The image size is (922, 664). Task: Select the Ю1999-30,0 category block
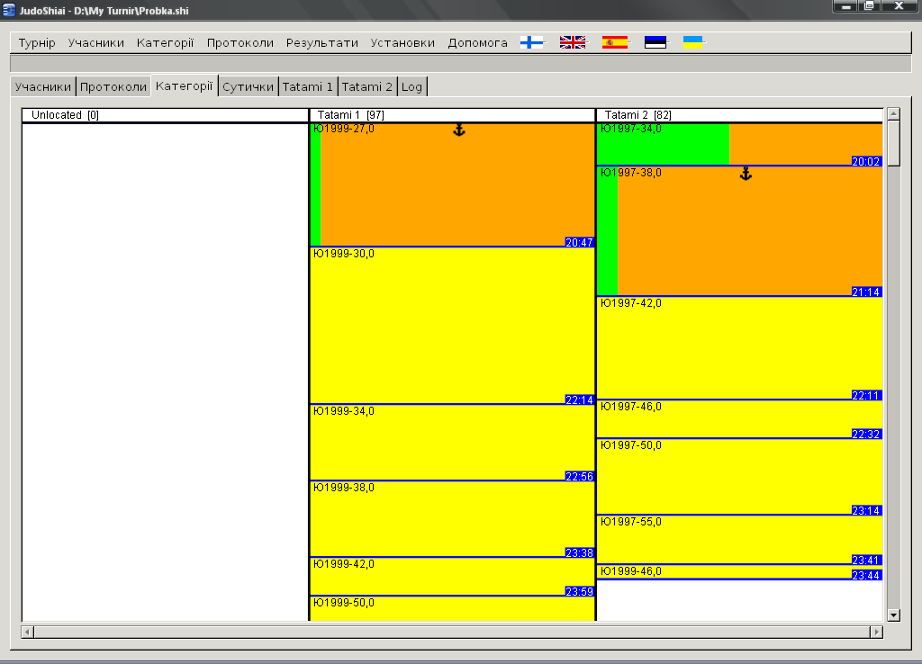click(x=452, y=324)
